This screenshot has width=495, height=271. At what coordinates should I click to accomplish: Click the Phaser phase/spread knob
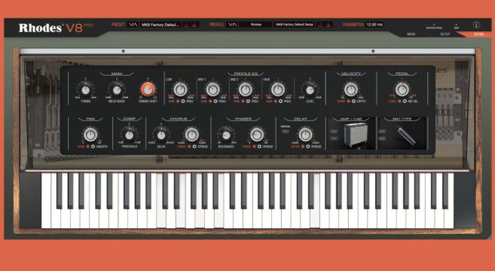click(x=257, y=135)
